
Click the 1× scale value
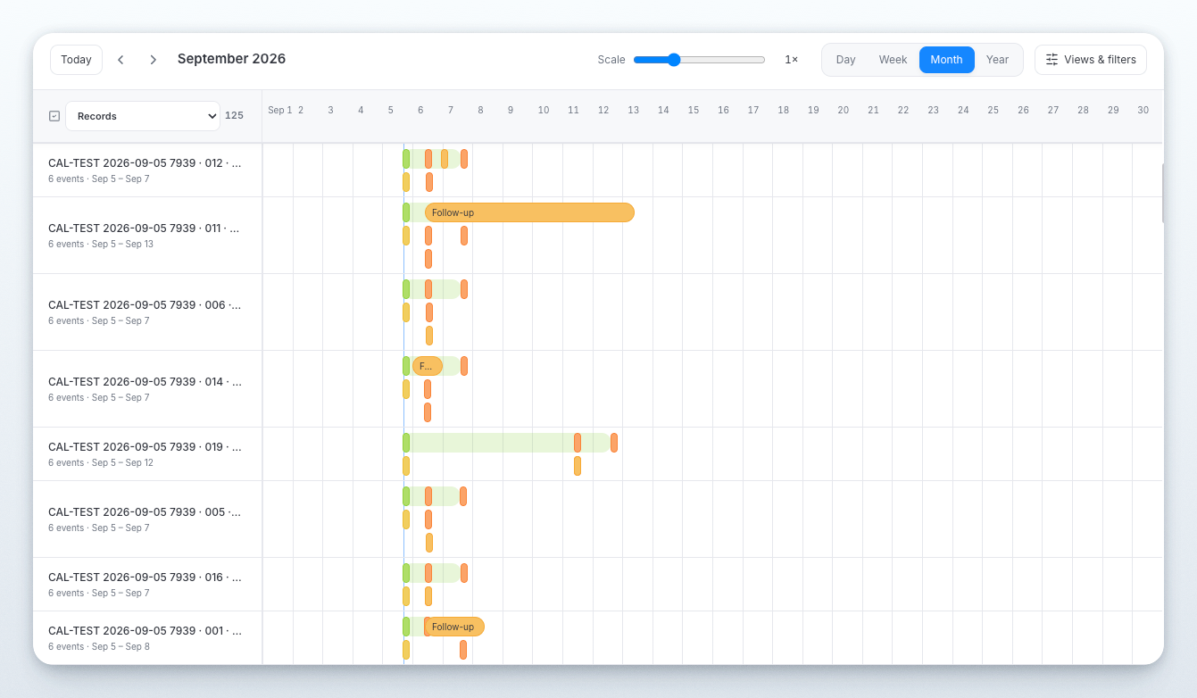(791, 60)
